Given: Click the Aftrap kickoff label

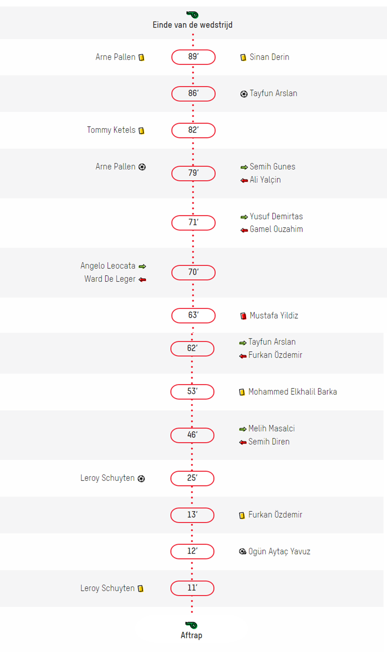Looking at the screenshot, I should (191, 635).
